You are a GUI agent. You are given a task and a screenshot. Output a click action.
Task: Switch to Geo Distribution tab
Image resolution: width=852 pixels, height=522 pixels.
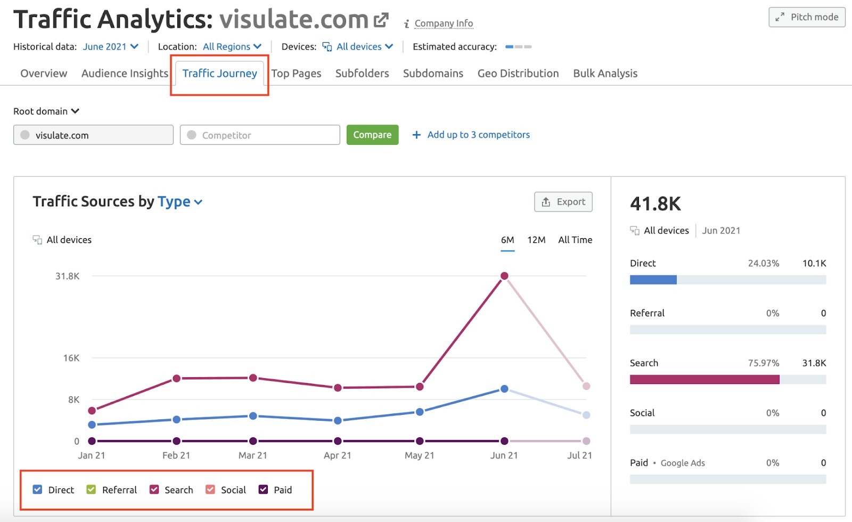pos(518,74)
